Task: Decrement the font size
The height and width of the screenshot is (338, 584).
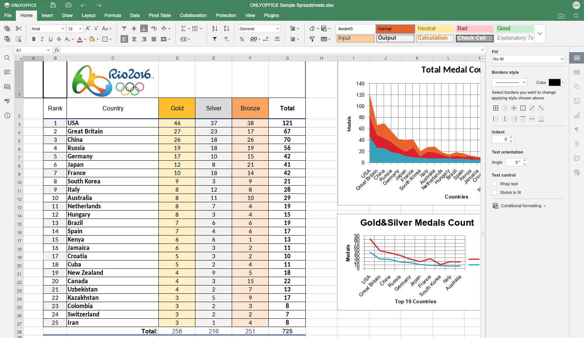Action: [x=96, y=28]
